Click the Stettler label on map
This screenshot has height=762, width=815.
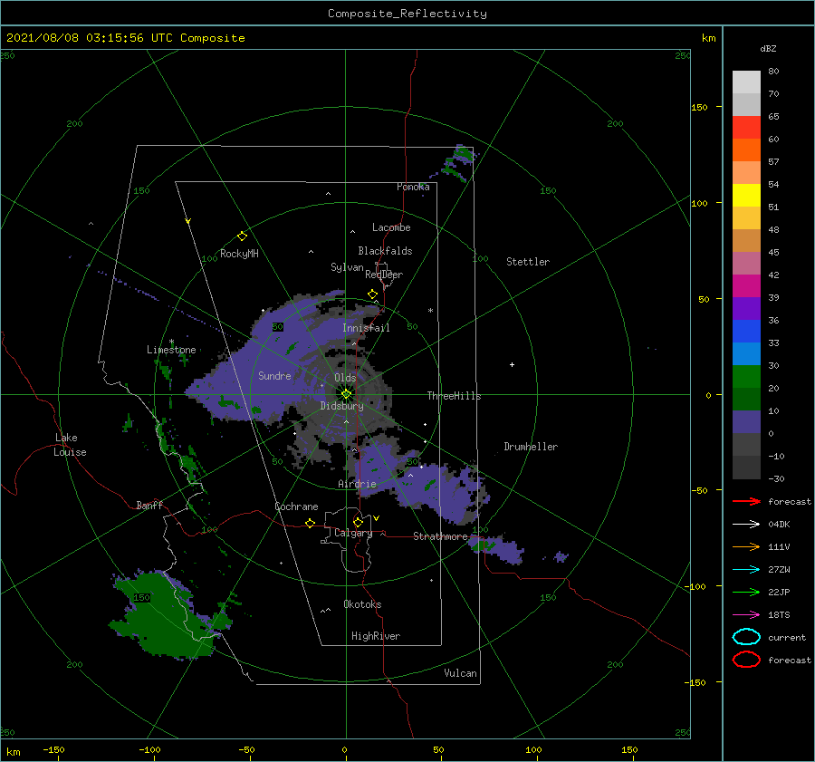point(528,262)
